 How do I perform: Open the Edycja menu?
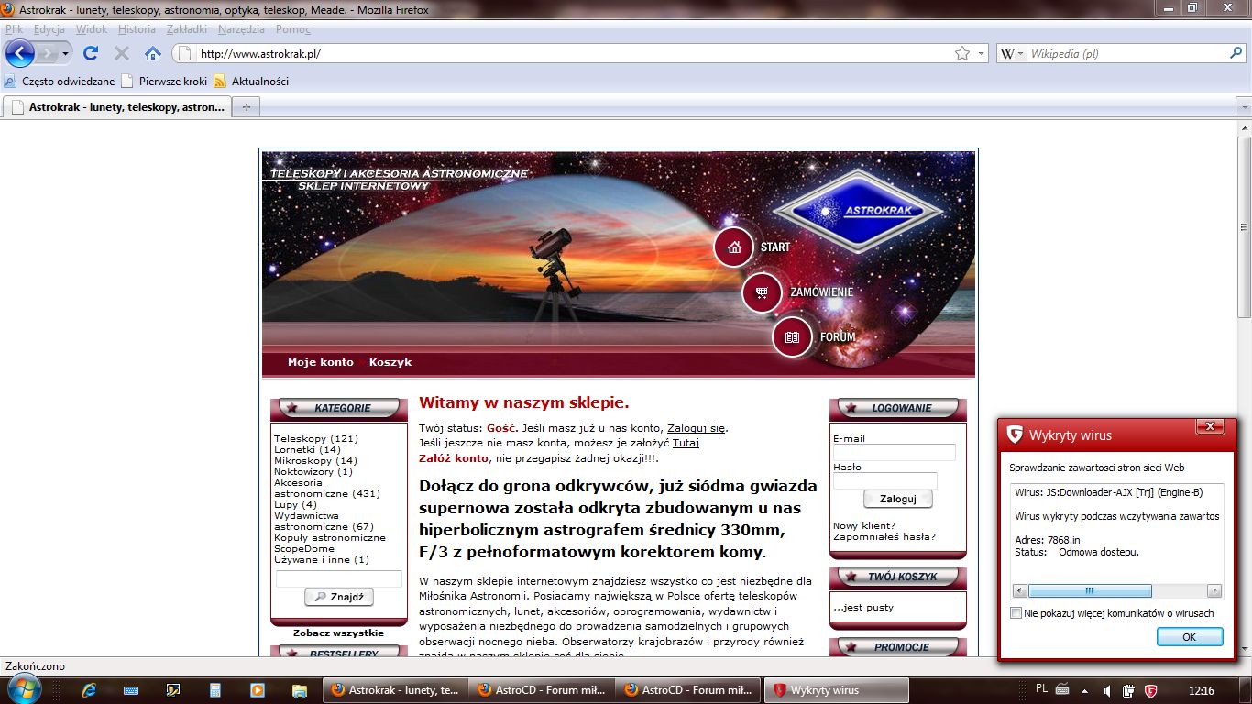pos(49,29)
